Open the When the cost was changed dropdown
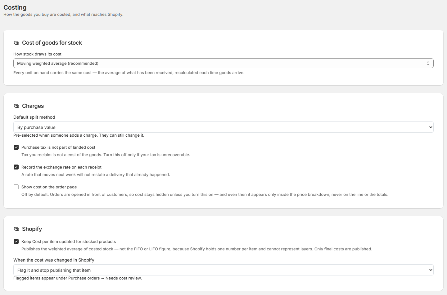This screenshot has width=447, height=295. click(223, 270)
